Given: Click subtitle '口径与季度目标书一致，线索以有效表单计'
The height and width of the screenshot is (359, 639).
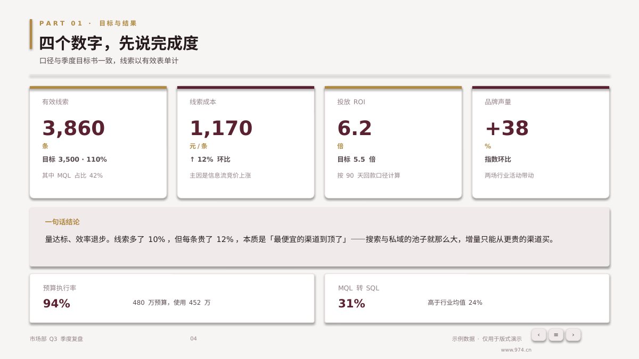Looking at the screenshot, I should [x=109, y=61].
